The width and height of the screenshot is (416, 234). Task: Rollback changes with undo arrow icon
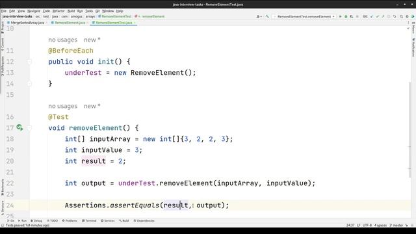click(x=395, y=16)
